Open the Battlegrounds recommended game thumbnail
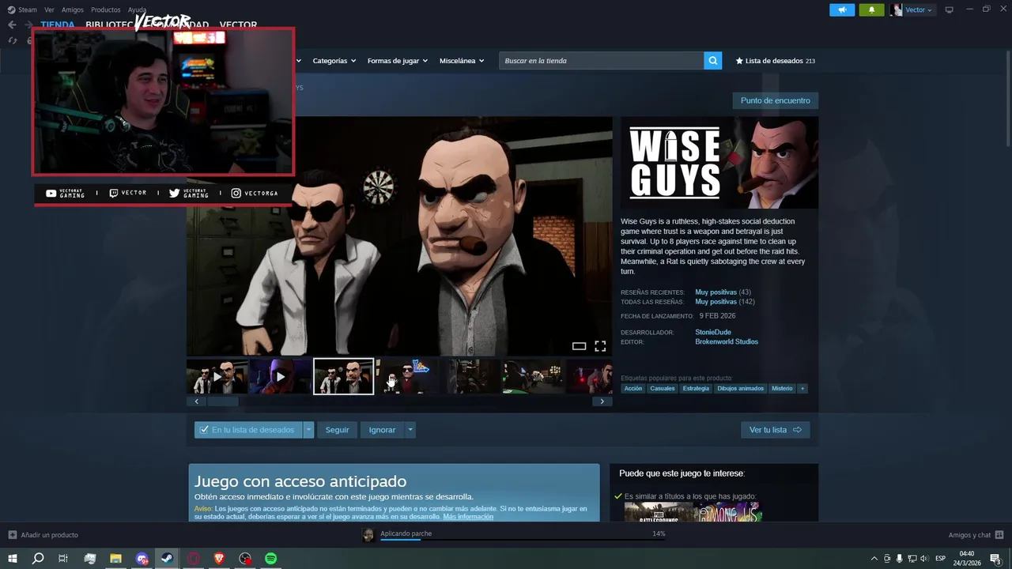This screenshot has height=569, width=1012. [659, 512]
